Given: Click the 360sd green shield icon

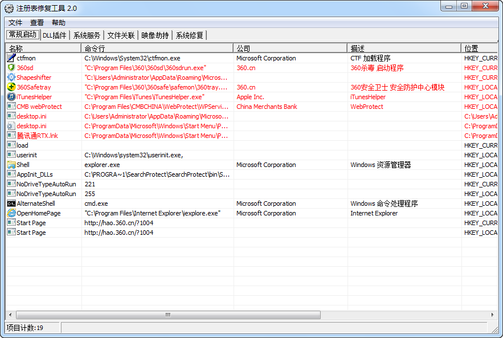Looking at the screenshot, I should 11,68.
